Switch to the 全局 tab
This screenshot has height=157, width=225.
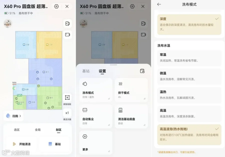37,130
